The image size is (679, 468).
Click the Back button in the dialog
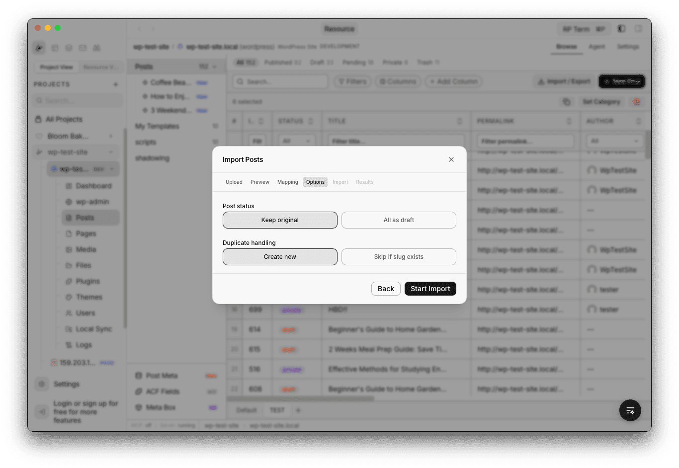(x=386, y=288)
